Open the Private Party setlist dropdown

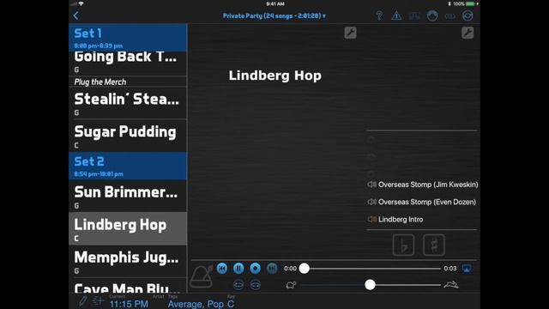click(x=274, y=15)
